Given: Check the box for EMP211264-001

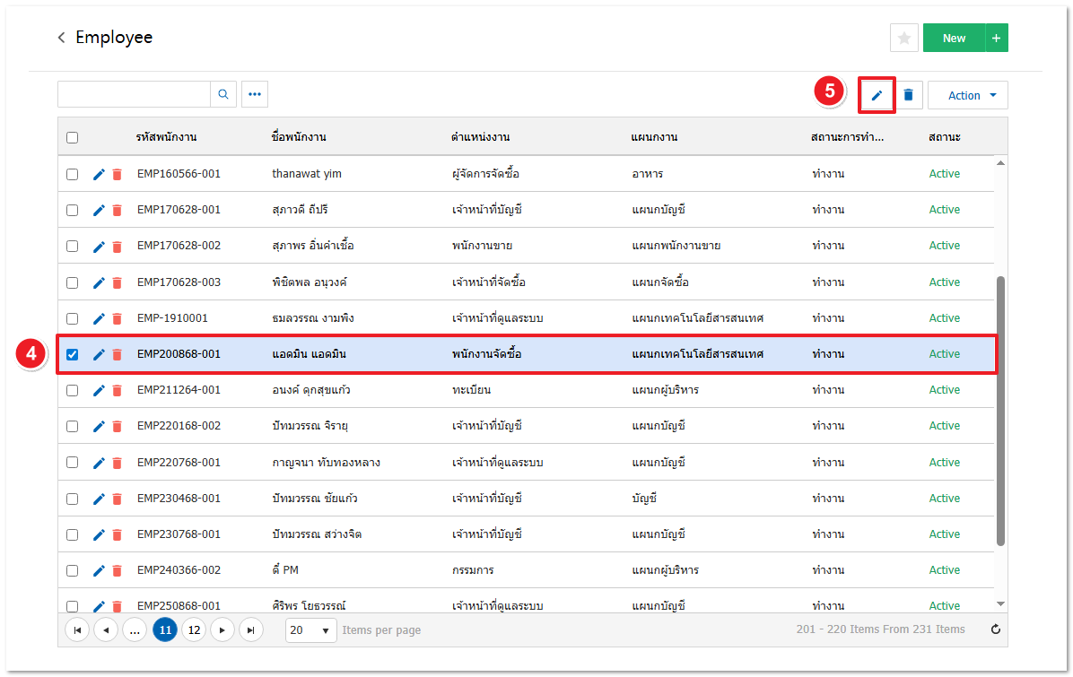Looking at the screenshot, I should pos(73,390).
